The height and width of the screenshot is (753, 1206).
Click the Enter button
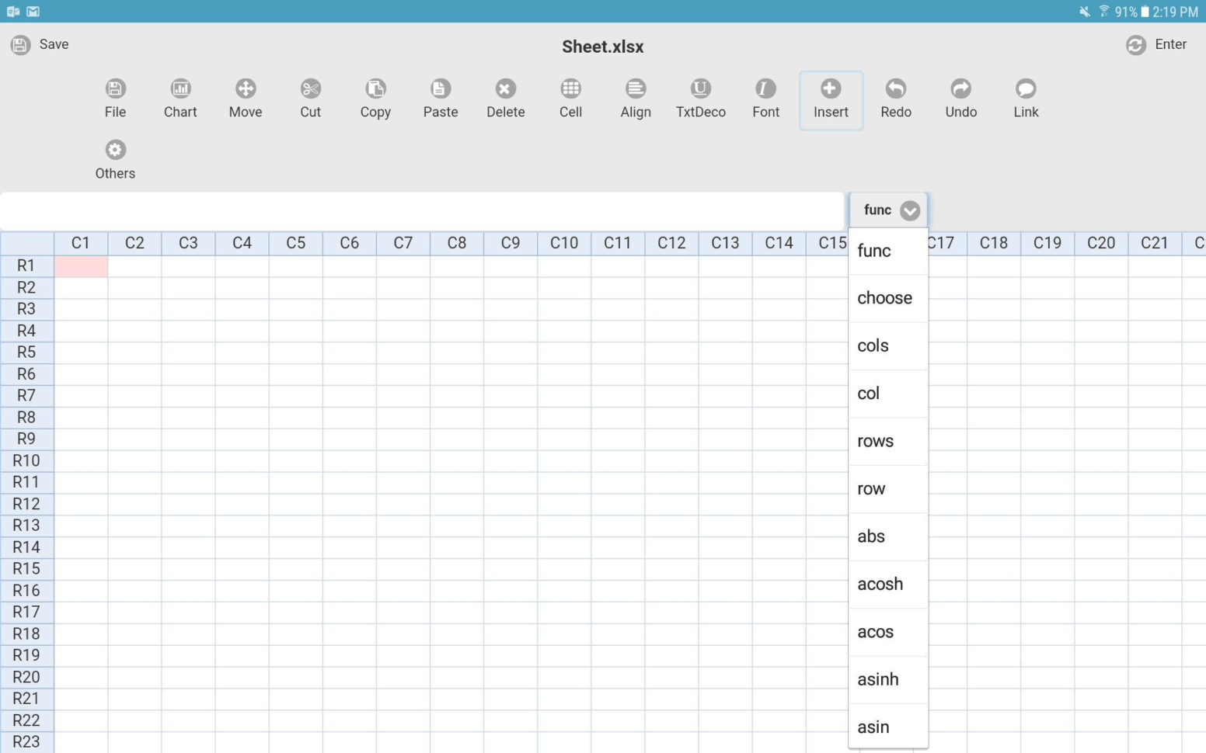[1156, 44]
